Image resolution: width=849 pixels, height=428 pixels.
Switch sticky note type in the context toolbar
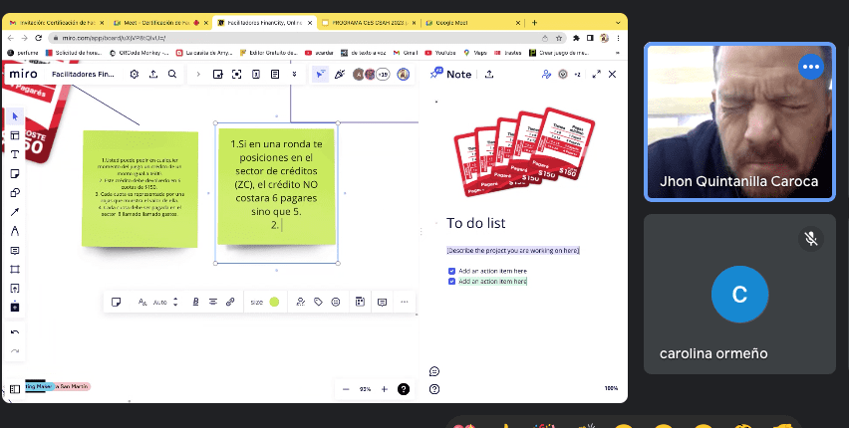coord(116,302)
